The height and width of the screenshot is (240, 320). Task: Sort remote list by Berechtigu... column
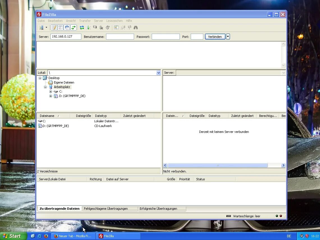point(268,116)
